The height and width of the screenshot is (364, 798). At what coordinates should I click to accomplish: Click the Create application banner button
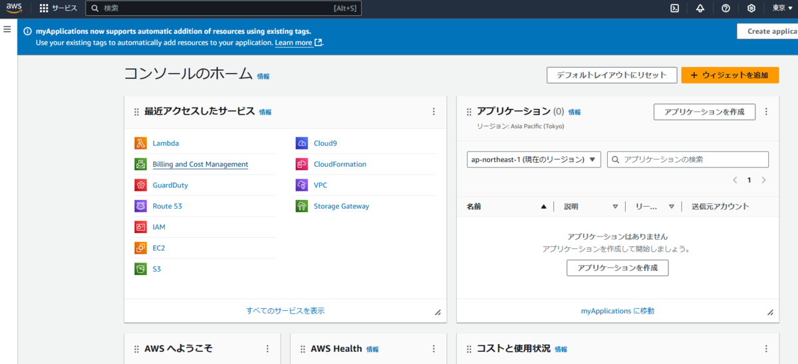pyautogui.click(x=767, y=31)
